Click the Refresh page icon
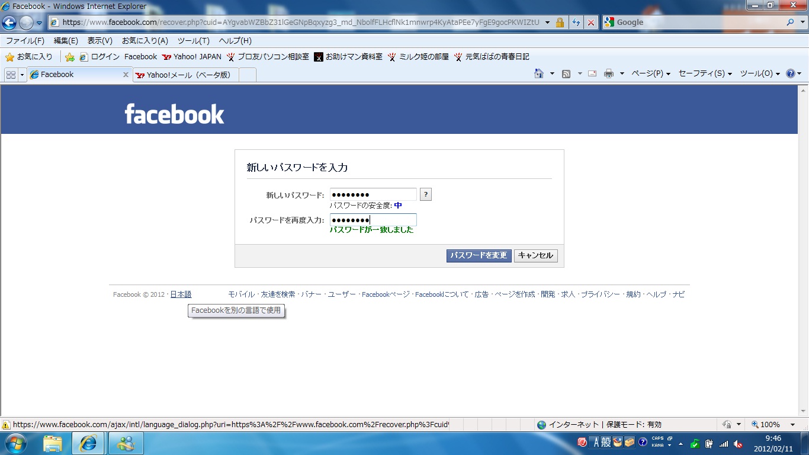Image resolution: width=809 pixels, height=455 pixels. coord(576,23)
